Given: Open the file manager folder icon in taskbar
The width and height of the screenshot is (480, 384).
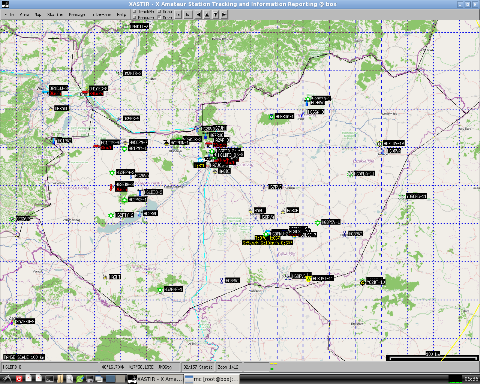Looking at the screenshot, I should (60, 379).
